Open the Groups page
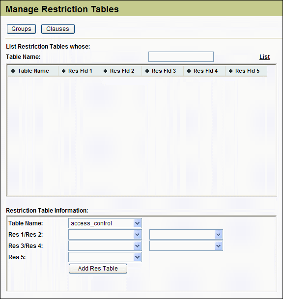Image resolution: width=283 pixels, height=299 pixels. coord(22,29)
